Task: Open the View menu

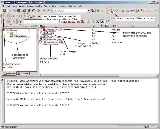Action: pos(15,6)
